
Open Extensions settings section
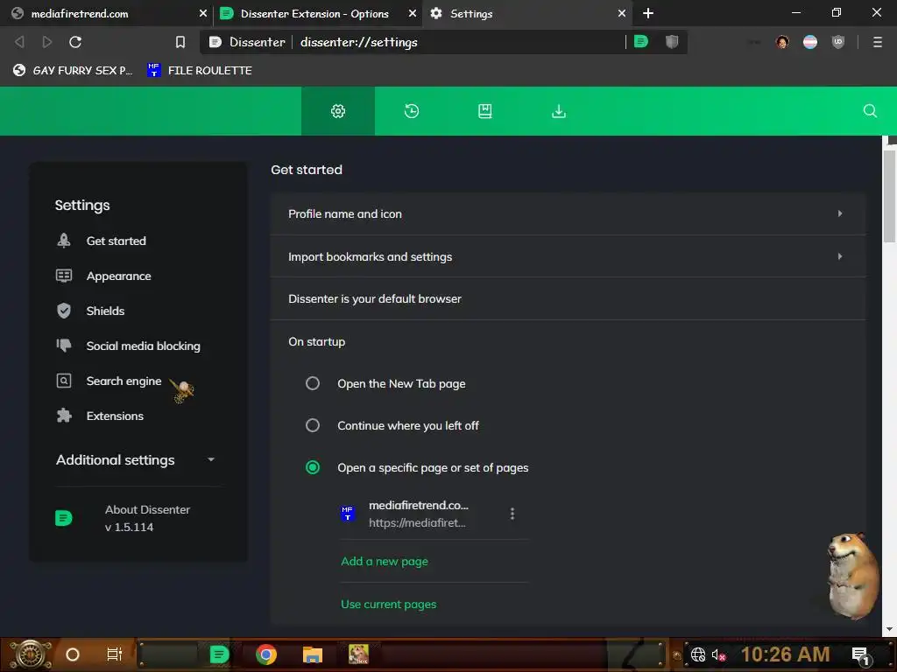coord(115,416)
